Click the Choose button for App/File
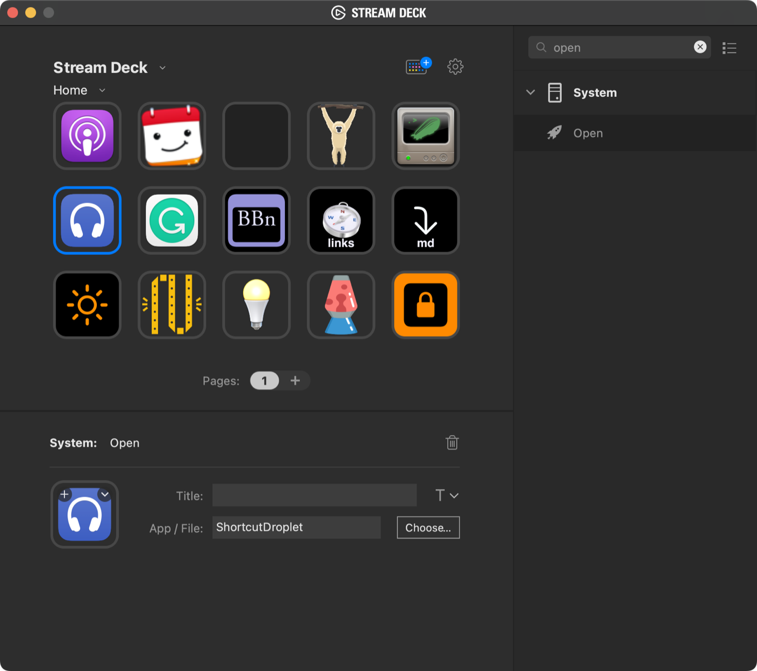 428,527
